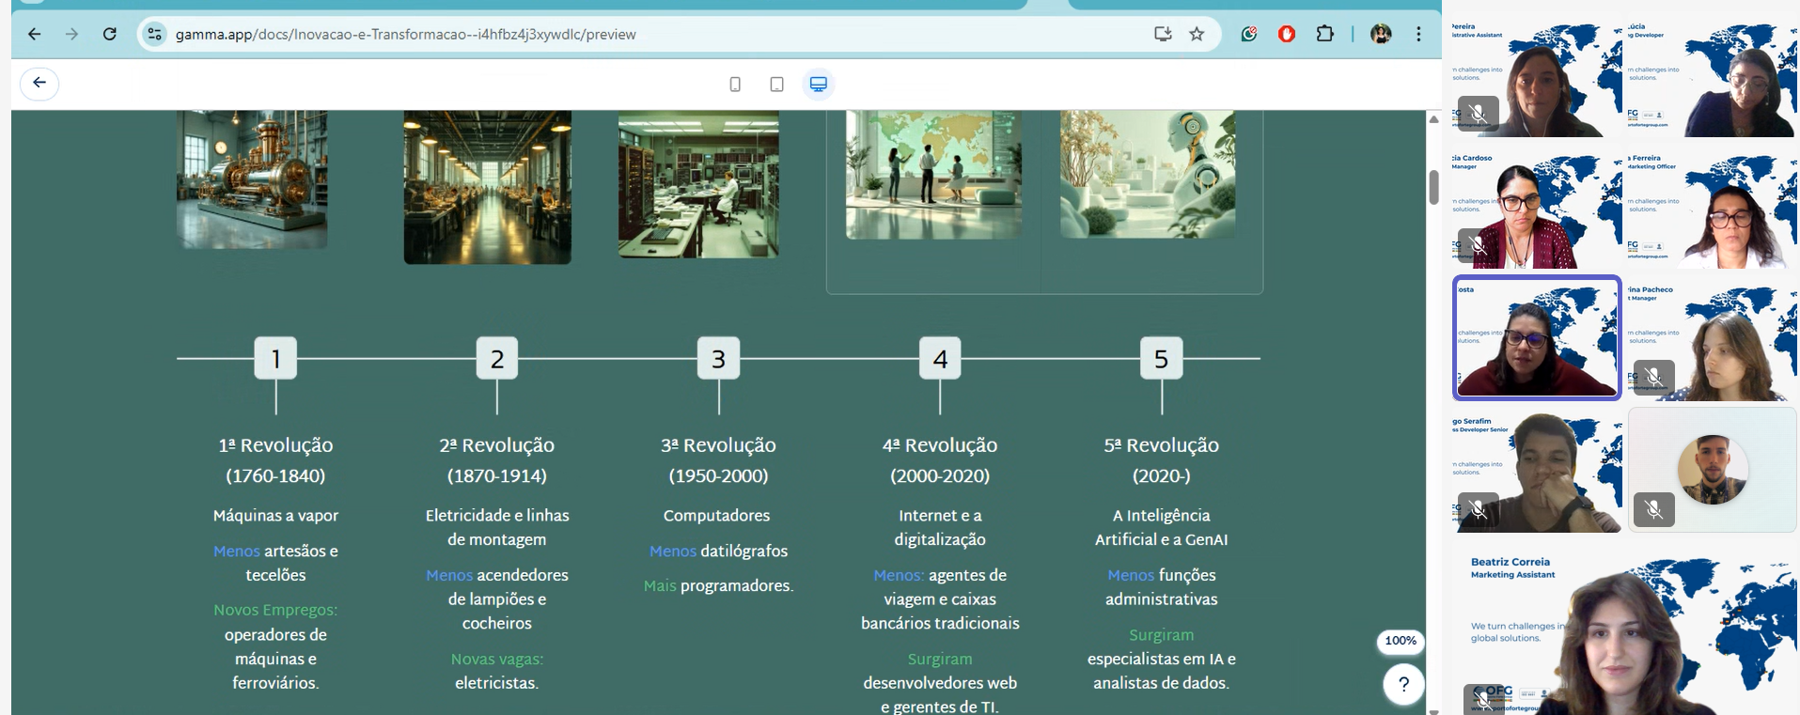The image size is (1800, 715).
Task: Click the page vertical scrollbar thumb
Action: 1433,187
